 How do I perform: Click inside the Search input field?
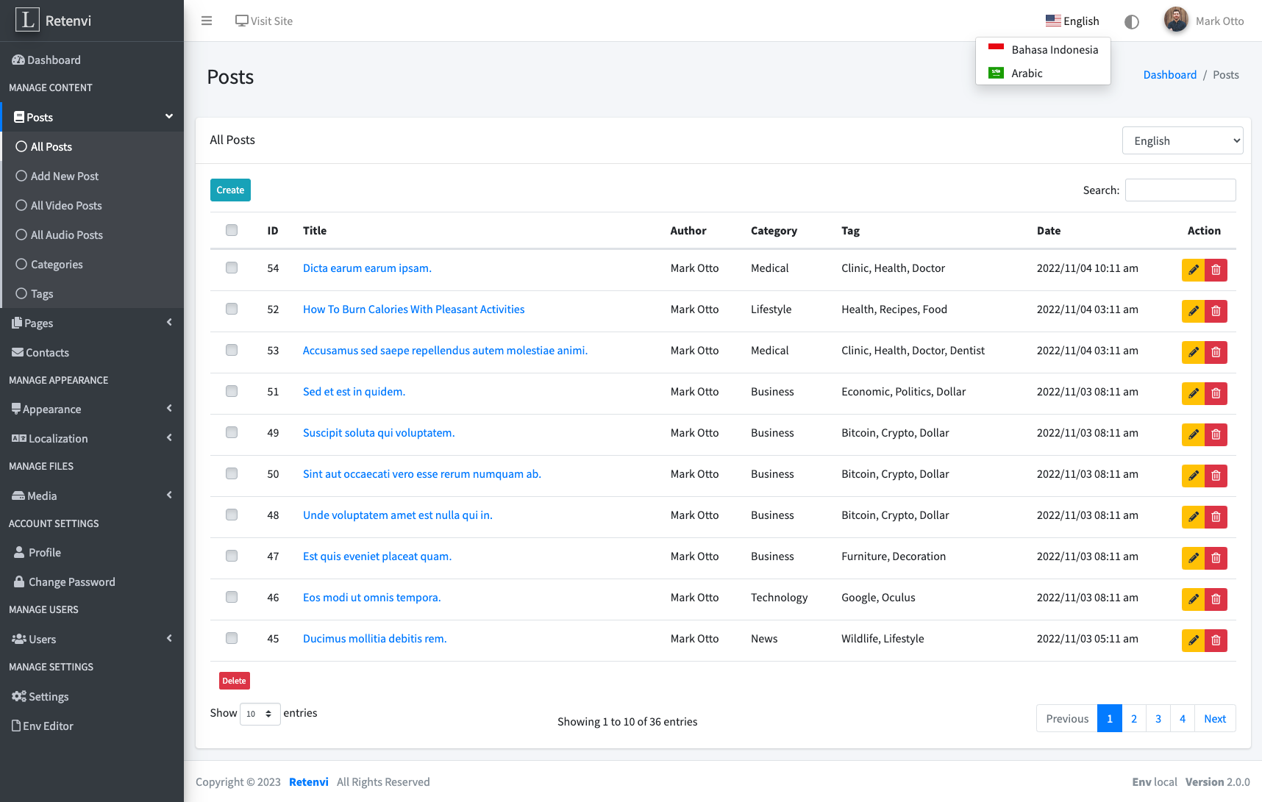[1180, 190]
